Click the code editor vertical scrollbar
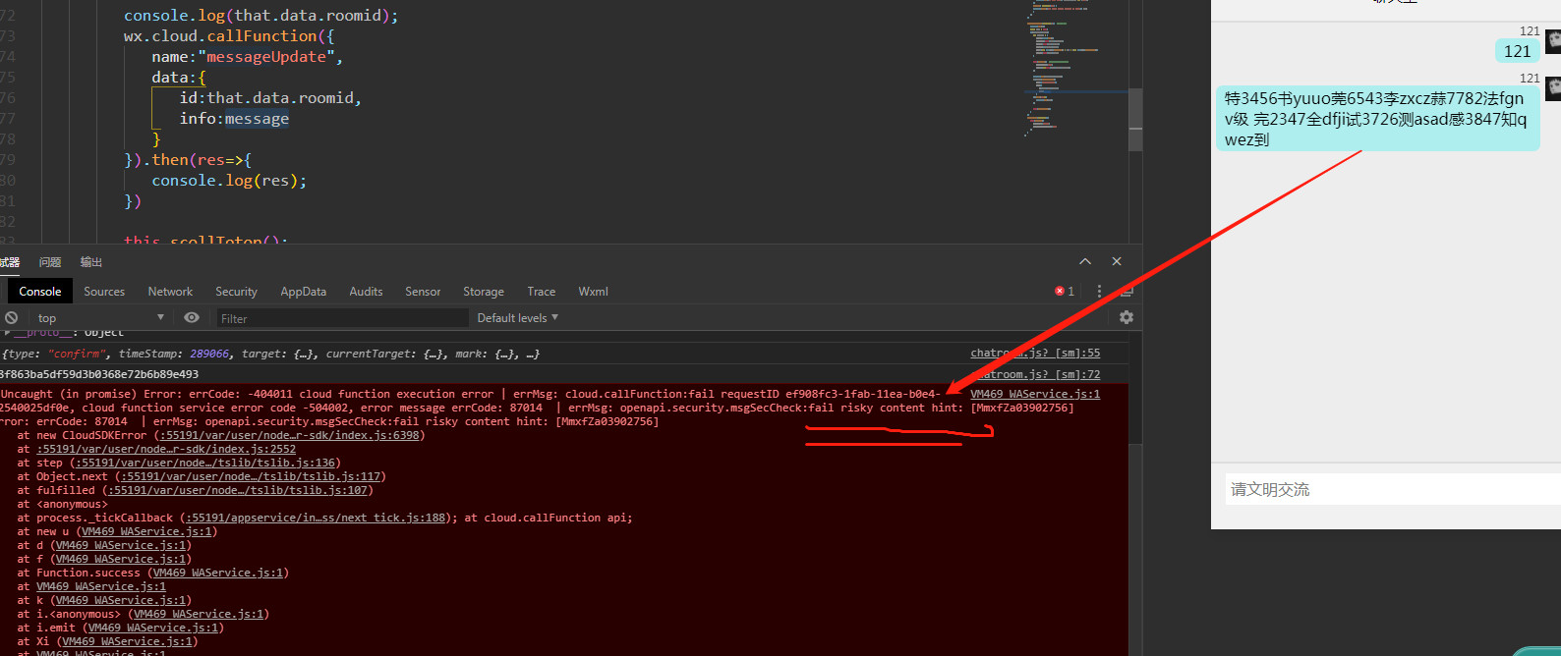The height and width of the screenshot is (656, 1561). pos(1135,121)
